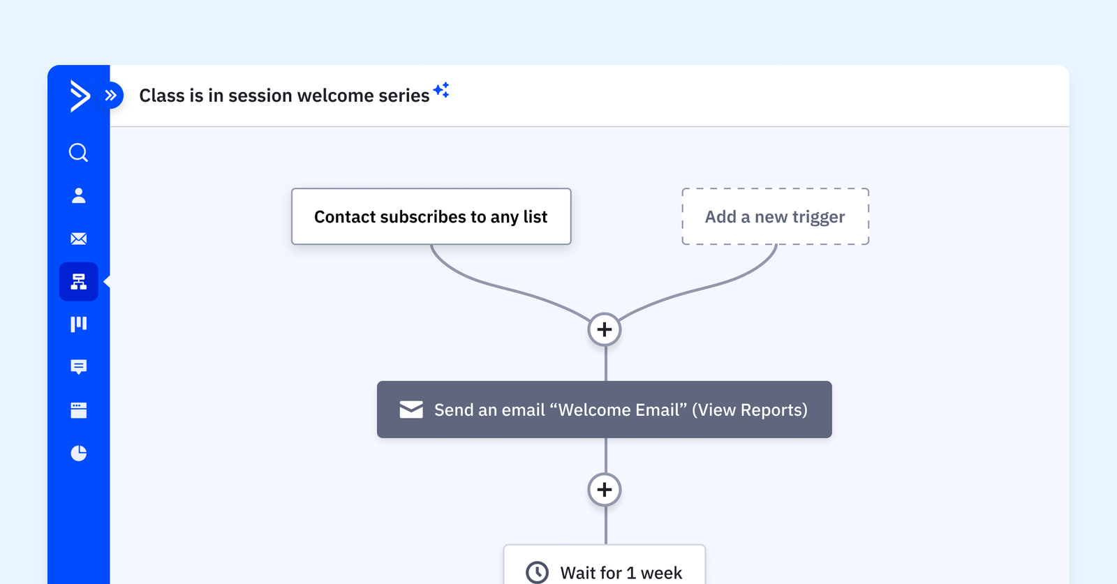Open Deals pipeline board icon

click(x=79, y=324)
